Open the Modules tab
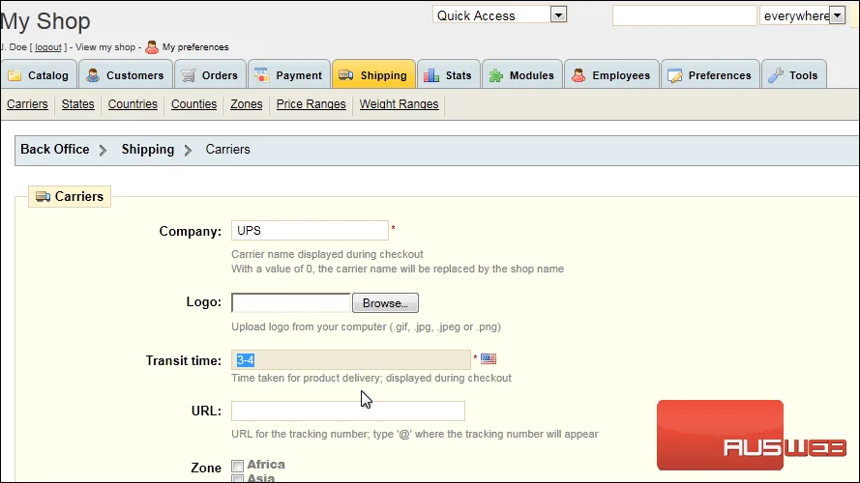 tap(521, 74)
